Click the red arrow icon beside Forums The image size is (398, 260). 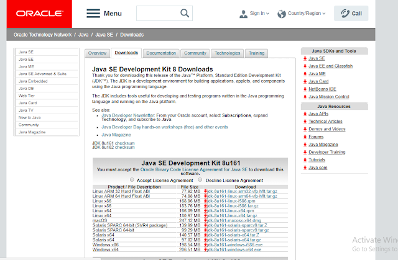click(305, 137)
